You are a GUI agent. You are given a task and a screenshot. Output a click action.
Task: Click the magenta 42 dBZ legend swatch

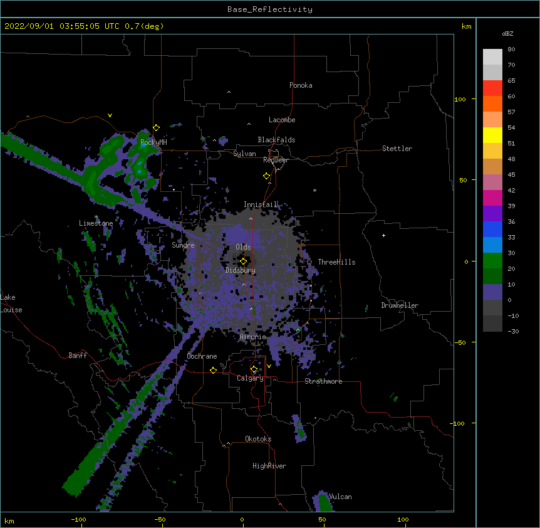pos(492,198)
